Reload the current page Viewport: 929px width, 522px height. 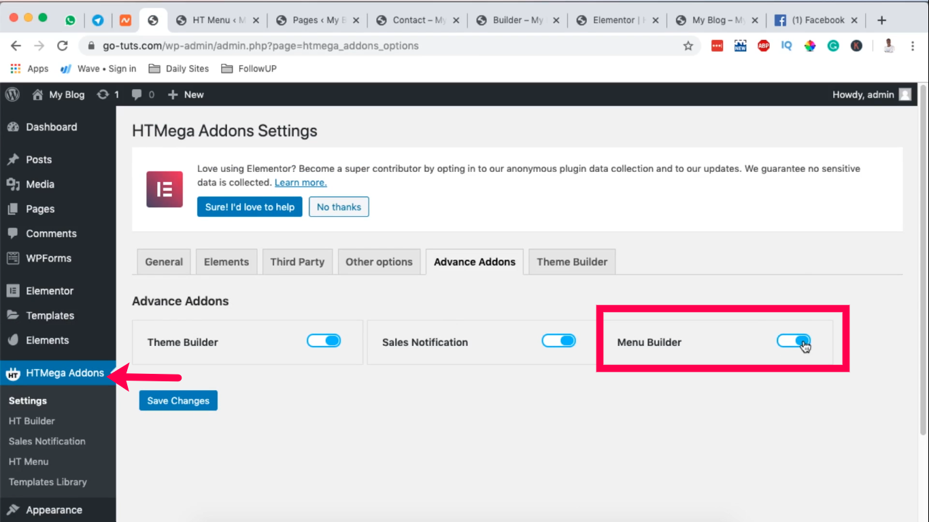click(63, 46)
